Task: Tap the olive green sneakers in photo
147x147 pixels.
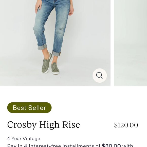Action: coord(51,66)
